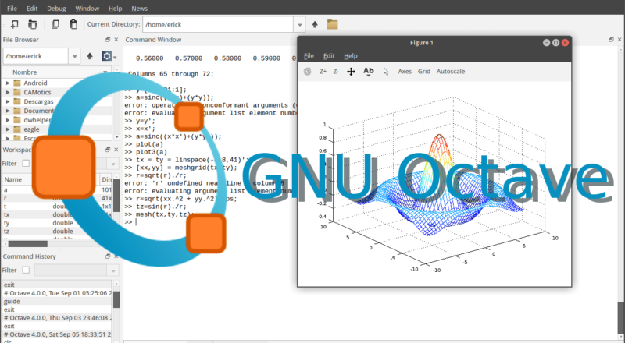The width and height of the screenshot is (625, 343).
Task: Open the Command History filter dropdown
Action: click(113, 271)
